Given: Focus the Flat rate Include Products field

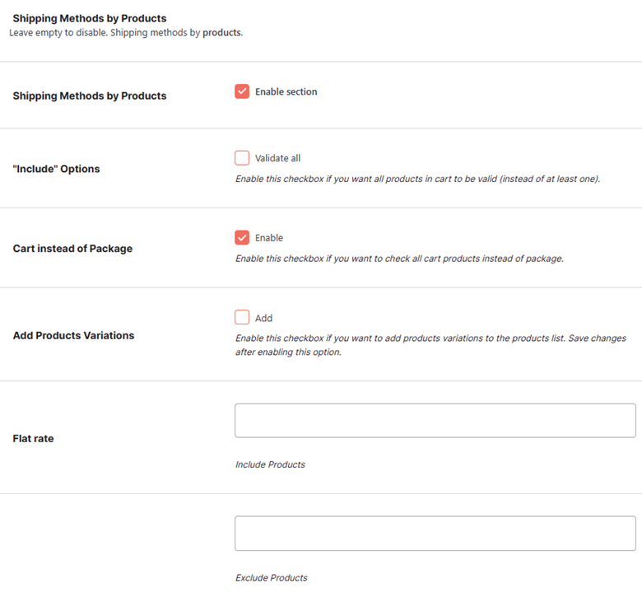Looking at the screenshot, I should tap(435, 421).
